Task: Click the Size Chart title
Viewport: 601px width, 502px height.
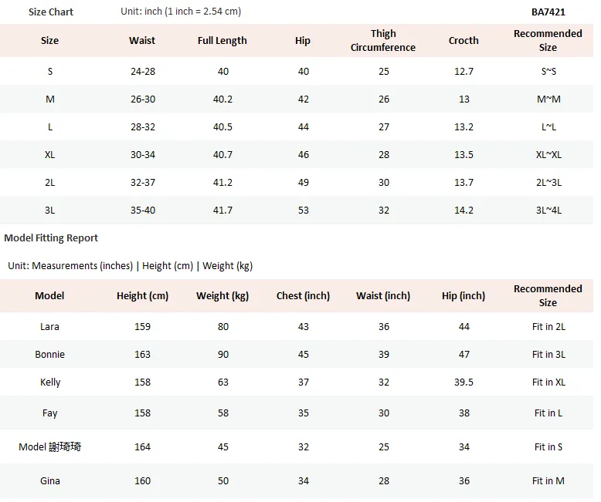Action: [50, 12]
